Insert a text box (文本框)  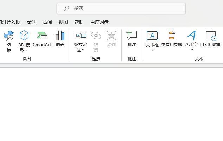(x=152, y=41)
